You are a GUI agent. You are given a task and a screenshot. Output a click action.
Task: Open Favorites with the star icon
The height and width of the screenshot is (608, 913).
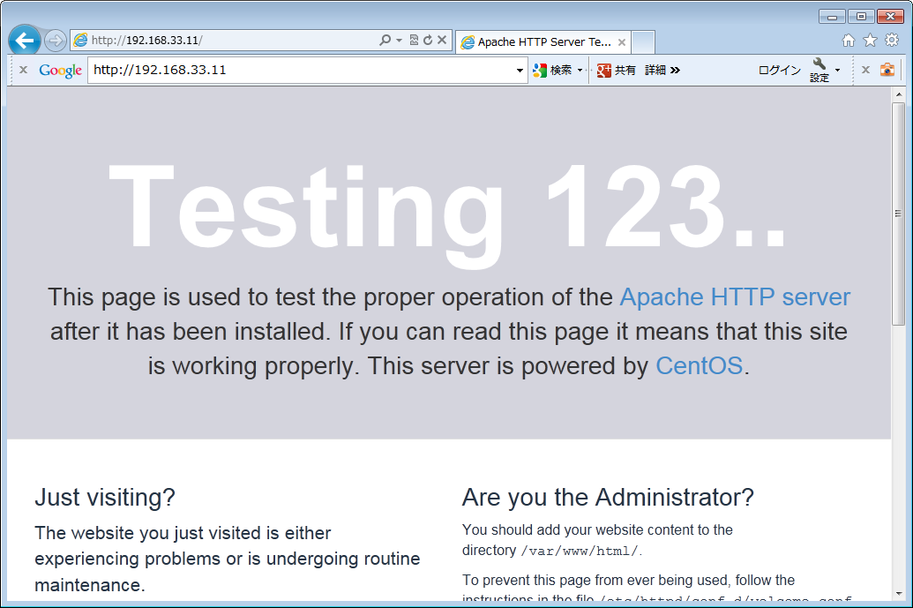(870, 41)
